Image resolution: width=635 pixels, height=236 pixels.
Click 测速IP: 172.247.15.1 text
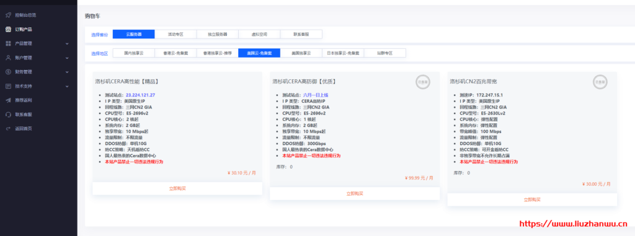click(482, 95)
